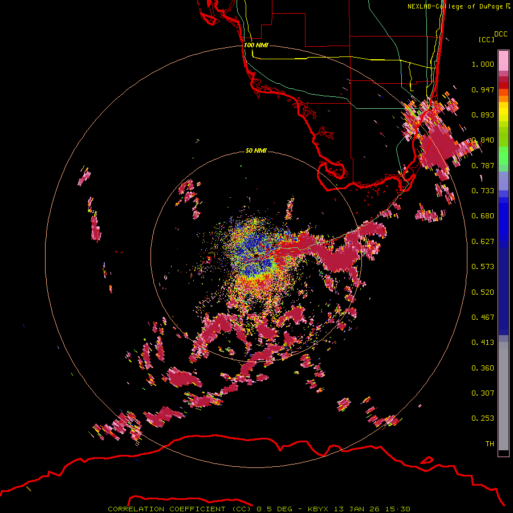
Task: Select the 0.253 scale value
Action: (483, 418)
